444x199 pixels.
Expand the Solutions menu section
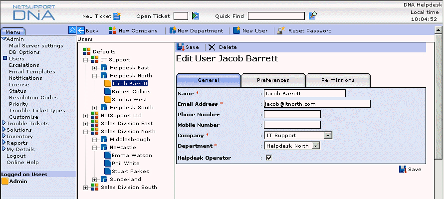[x=4, y=130]
